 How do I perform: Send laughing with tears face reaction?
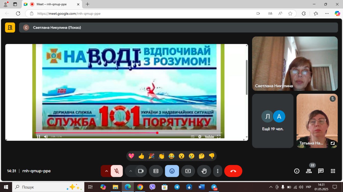pyautogui.click(x=171, y=156)
